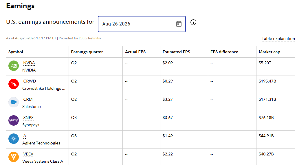The image size is (297, 165).
Task: Click the NVIDIA green logo icon
Action: click(x=14, y=66)
